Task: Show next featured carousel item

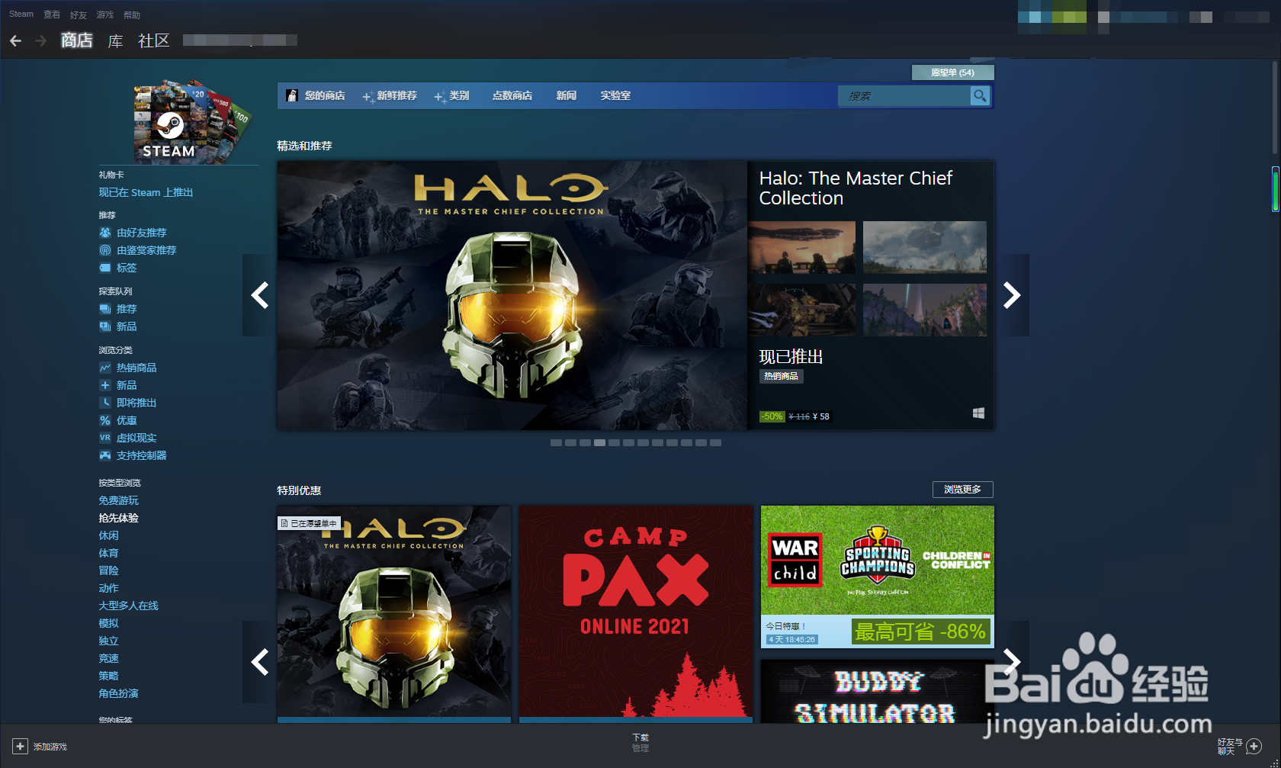Action: tap(1012, 295)
